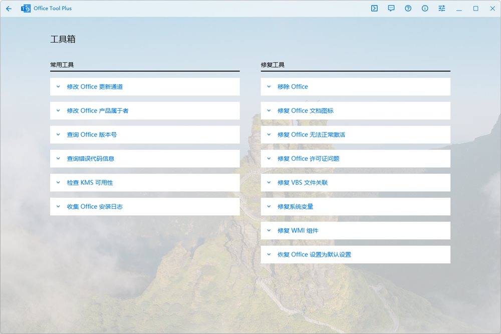Expand 修改 Office 更新通道 section
This screenshot has width=501, height=334.
tap(145, 87)
